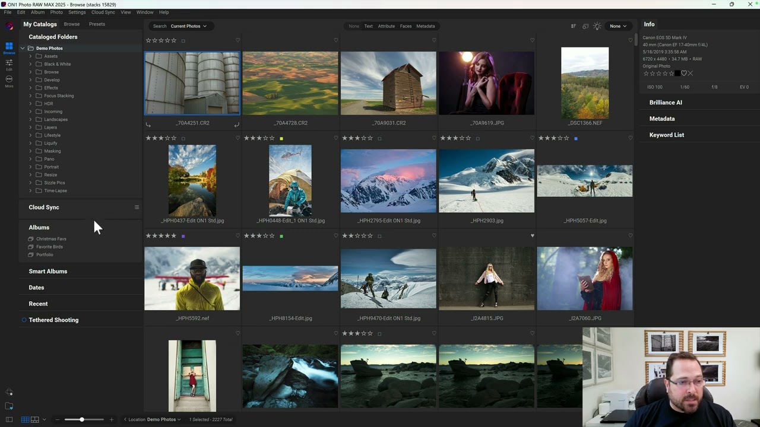Click the ON1 logo icon at sidebar top
760x427 pixels.
tap(9, 26)
